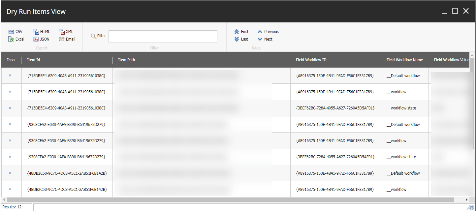Select the first row's item icon

(10, 75)
